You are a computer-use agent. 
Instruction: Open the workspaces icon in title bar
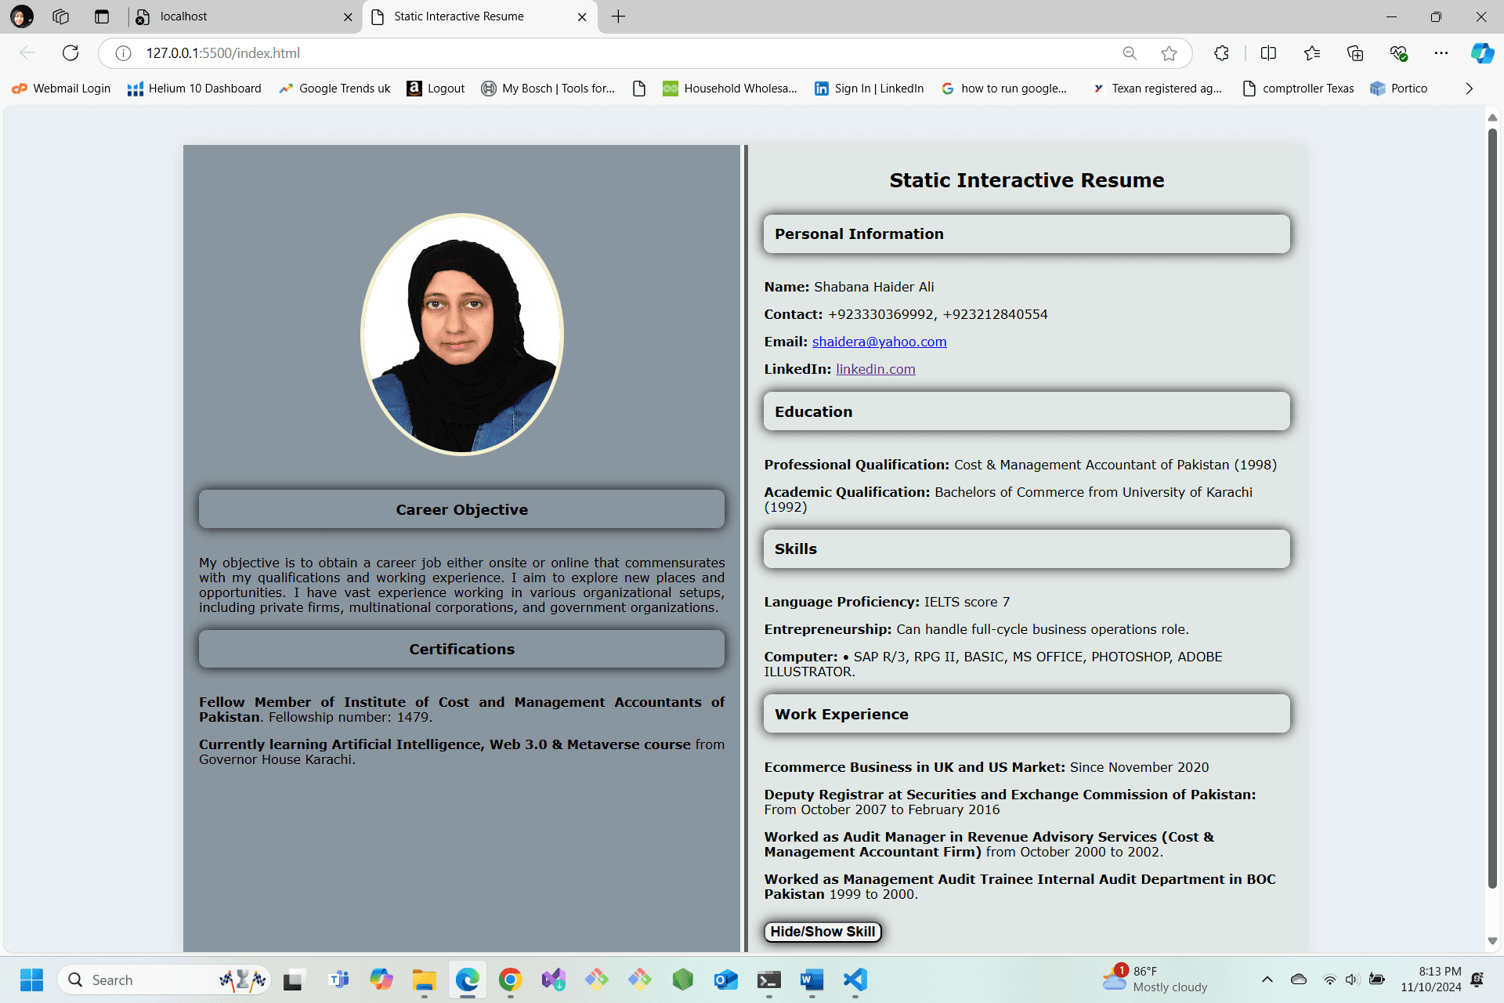pos(61,16)
